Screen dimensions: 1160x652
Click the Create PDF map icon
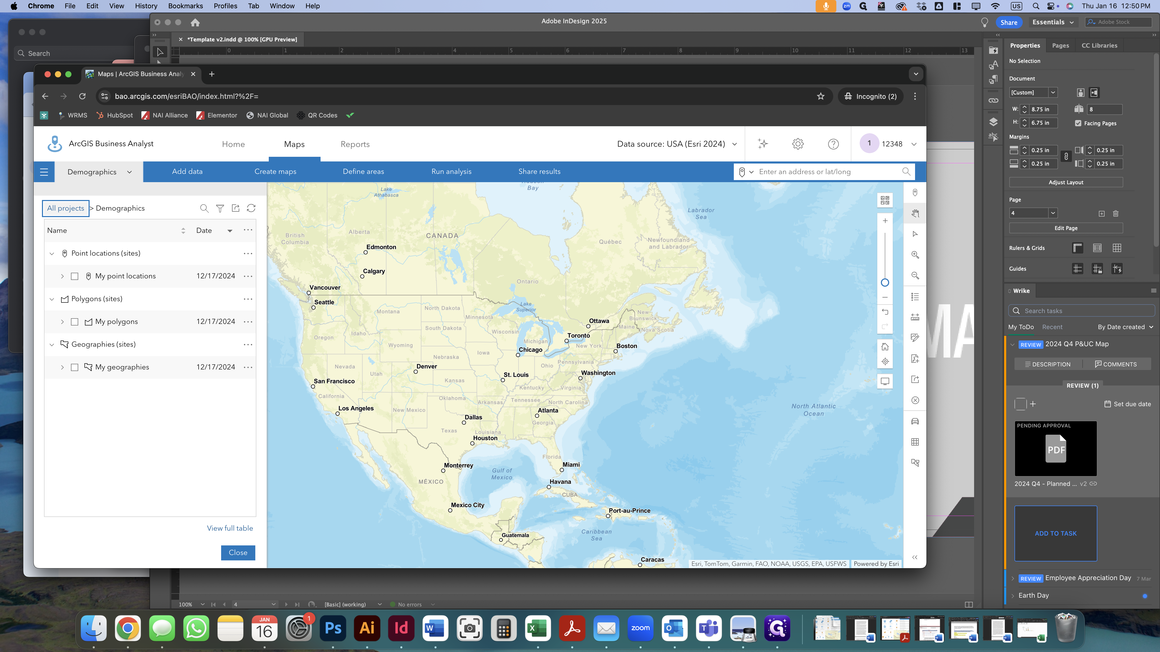click(915, 359)
